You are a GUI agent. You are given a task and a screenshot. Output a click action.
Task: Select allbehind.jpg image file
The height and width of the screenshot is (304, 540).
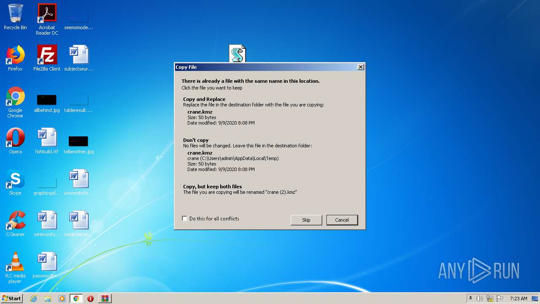47,103
